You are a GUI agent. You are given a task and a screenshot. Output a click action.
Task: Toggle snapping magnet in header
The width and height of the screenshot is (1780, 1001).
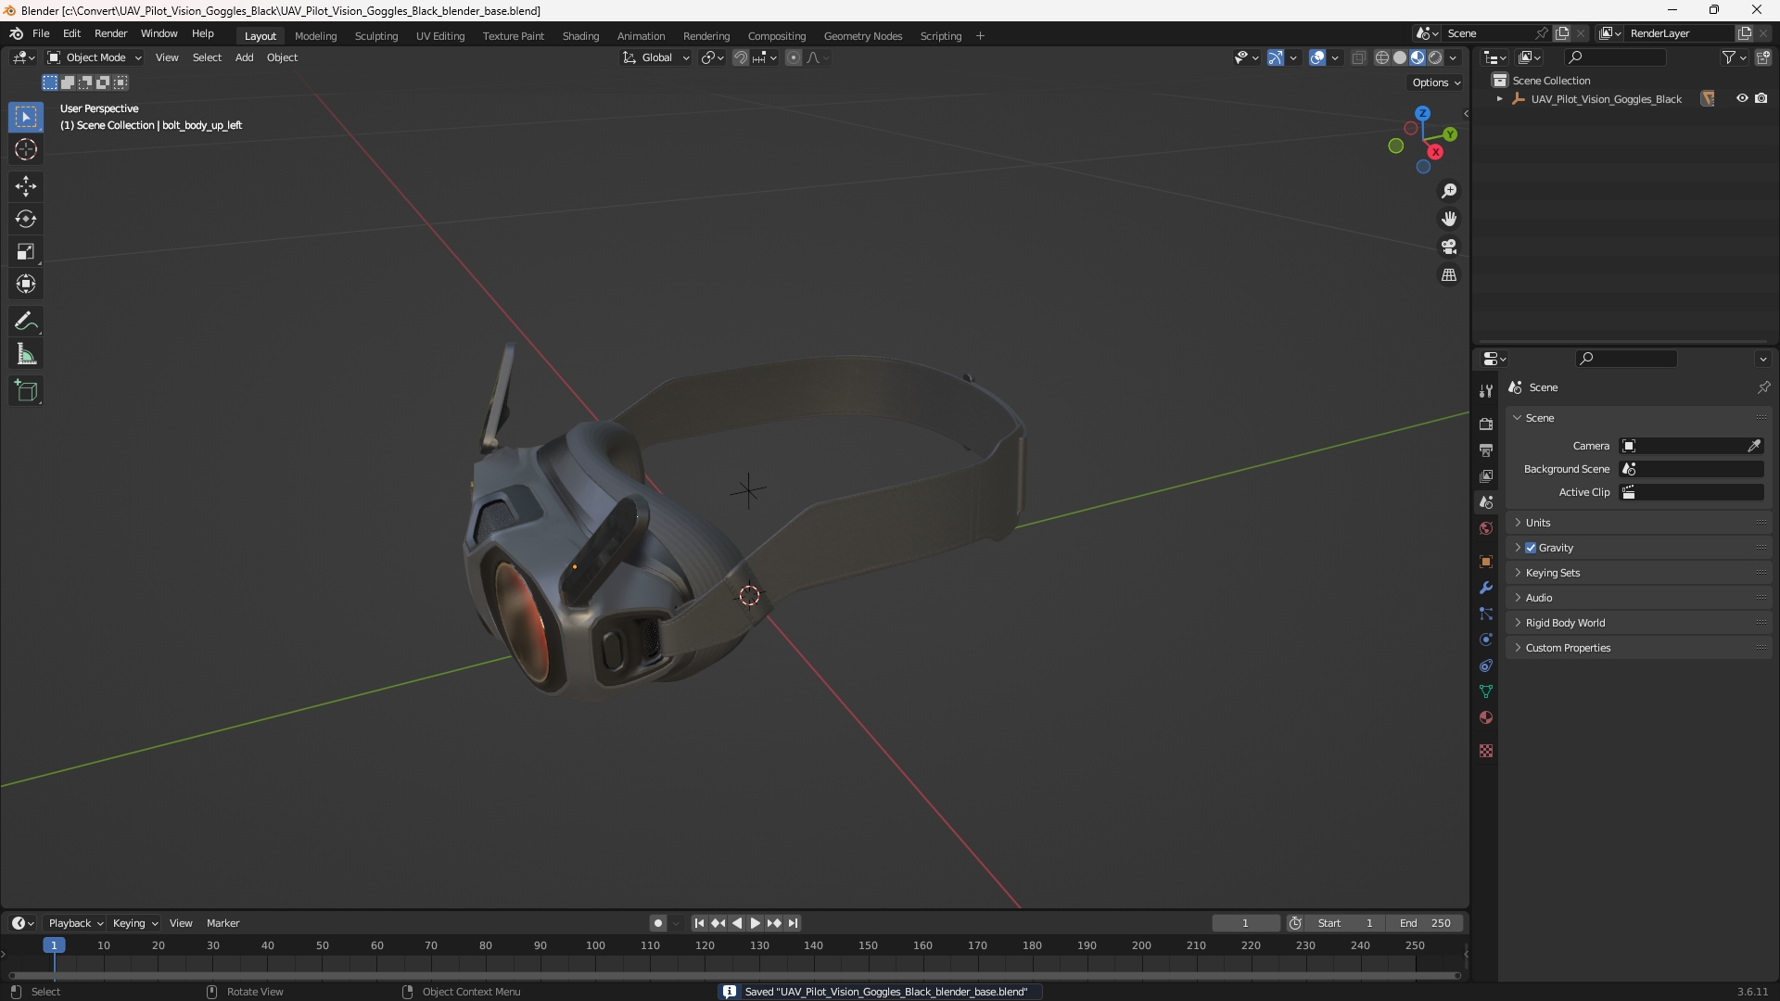click(741, 57)
